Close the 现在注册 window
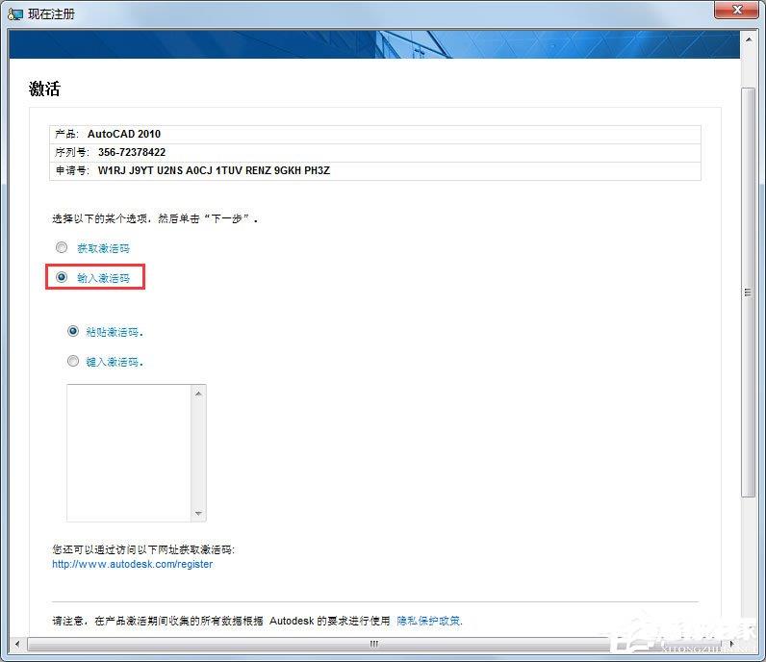The image size is (766, 662). click(736, 11)
